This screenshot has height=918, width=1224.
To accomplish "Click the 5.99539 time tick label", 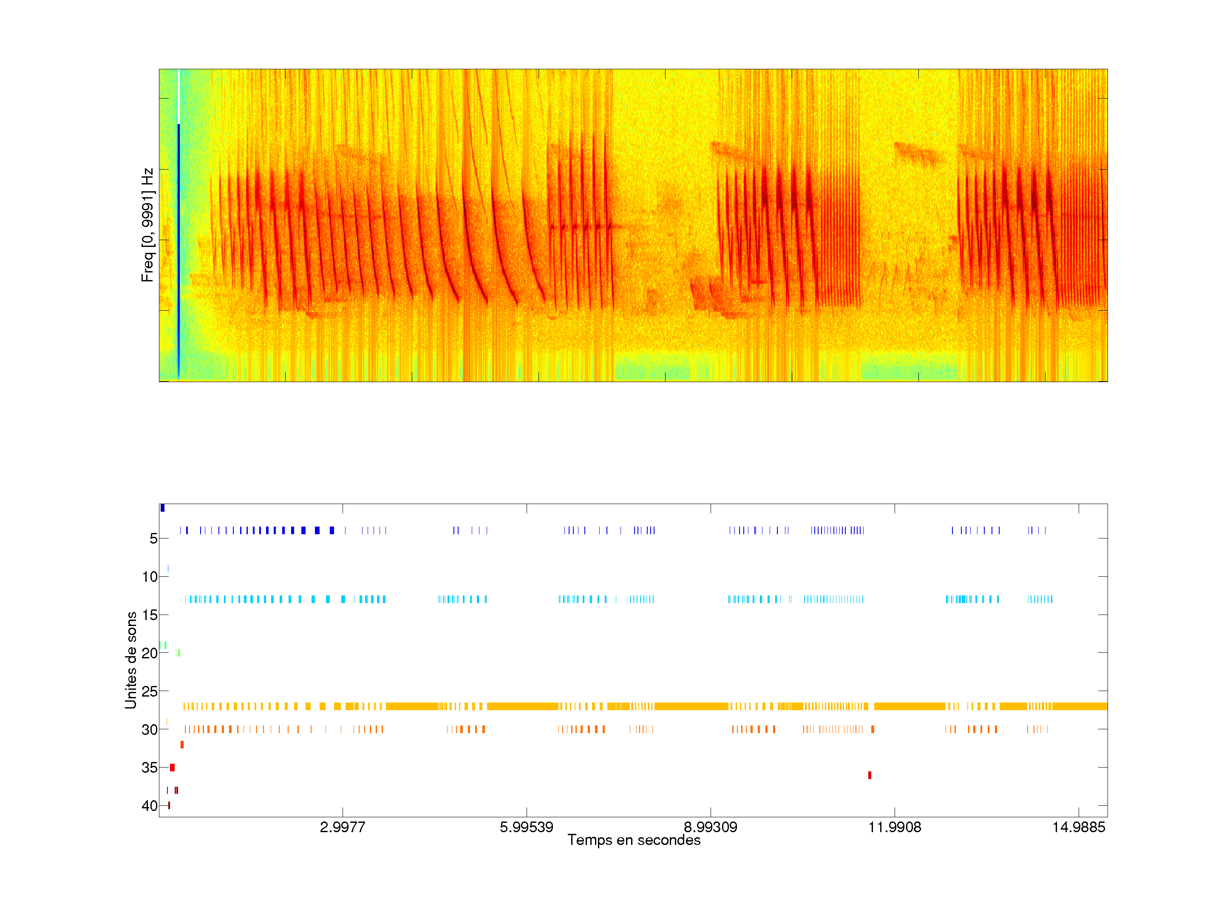I will (x=526, y=827).
